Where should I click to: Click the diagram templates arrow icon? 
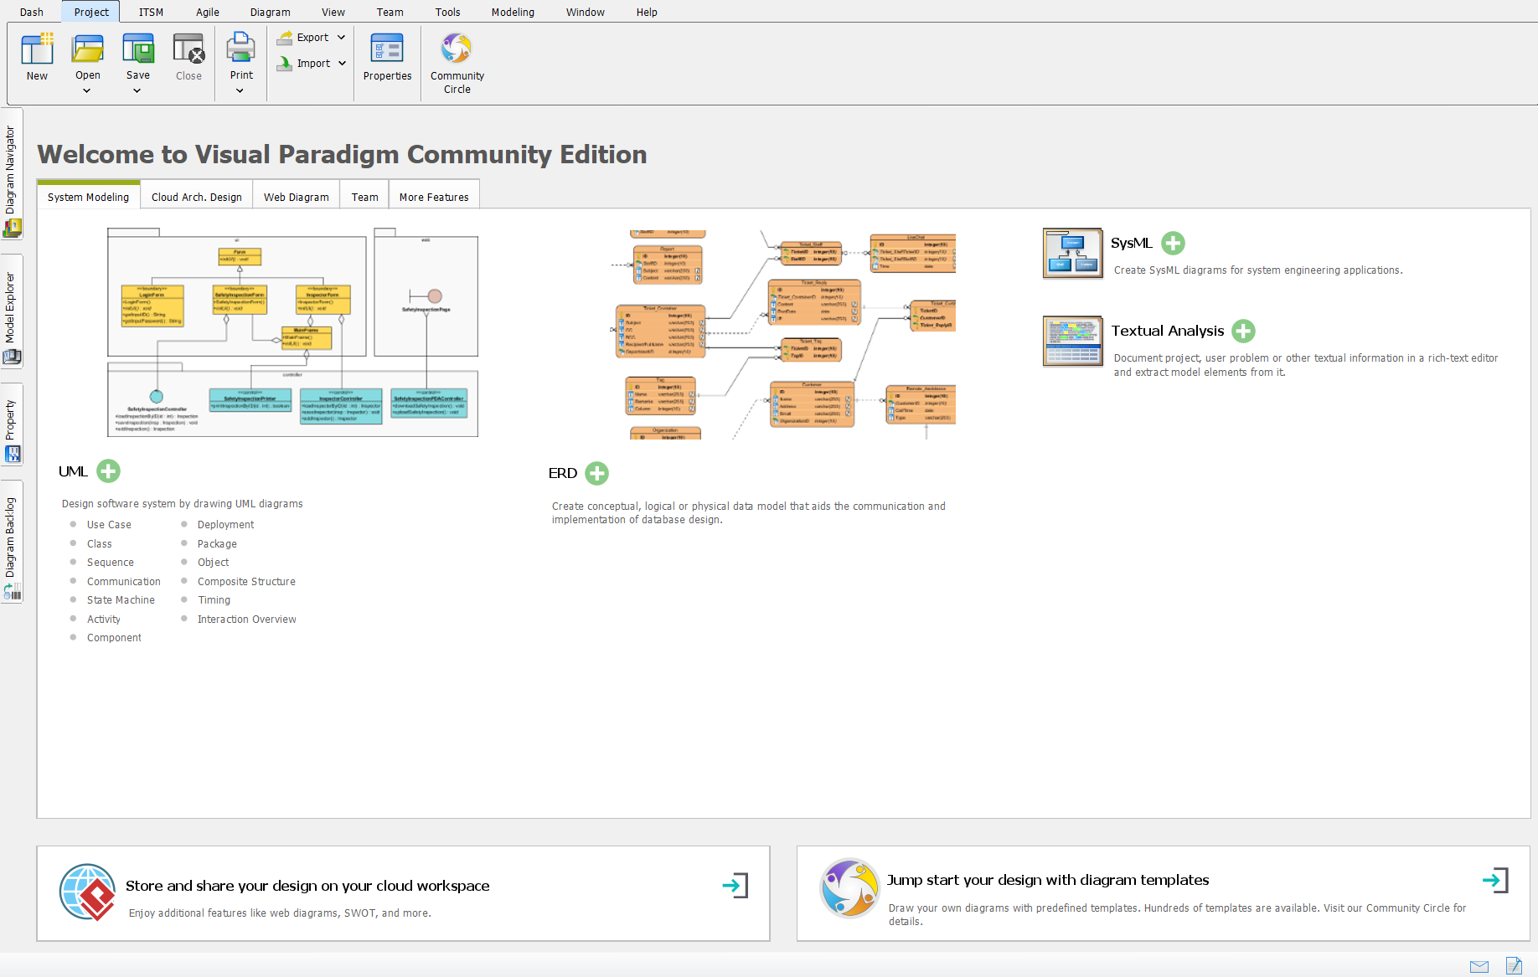[x=1495, y=880]
